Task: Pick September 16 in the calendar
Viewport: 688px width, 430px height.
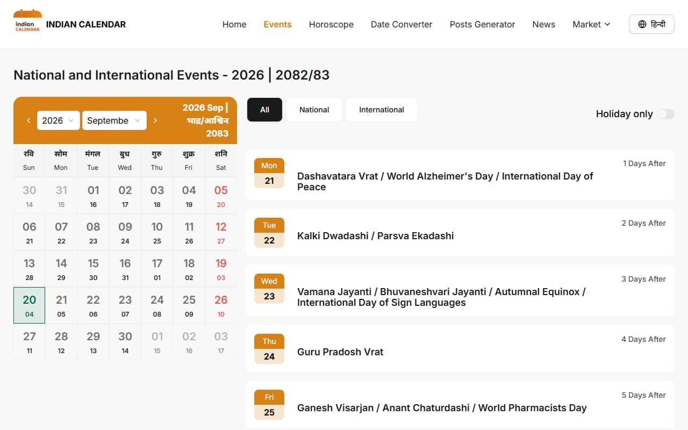Action: pyautogui.click(x=125, y=269)
